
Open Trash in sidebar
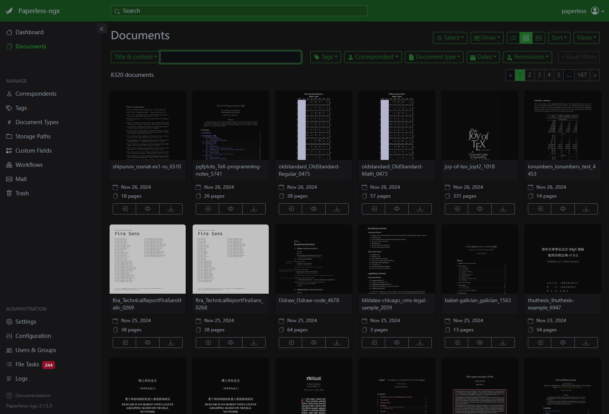click(22, 193)
